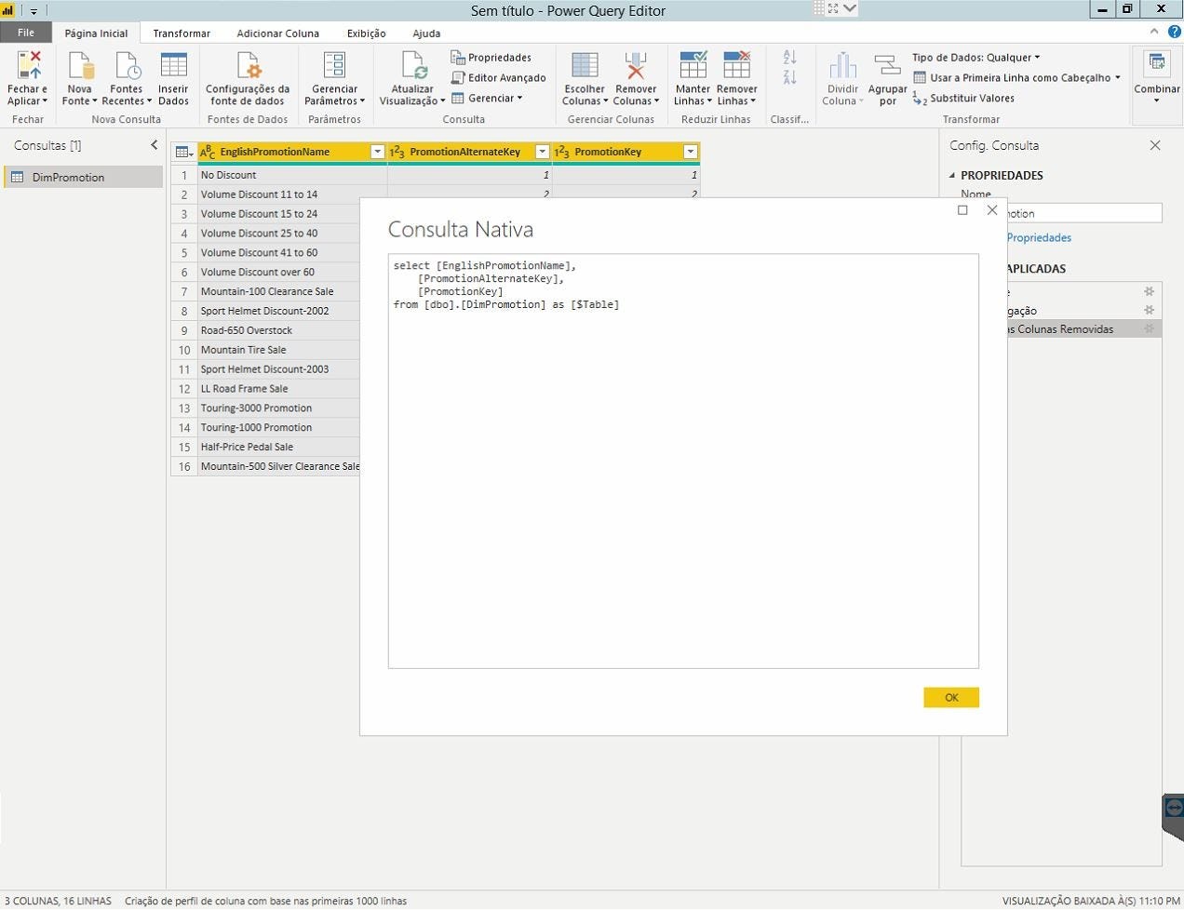The width and height of the screenshot is (1184, 910).
Task: Open PromotionAlternateKey column filter dropdown
Action: click(x=542, y=152)
